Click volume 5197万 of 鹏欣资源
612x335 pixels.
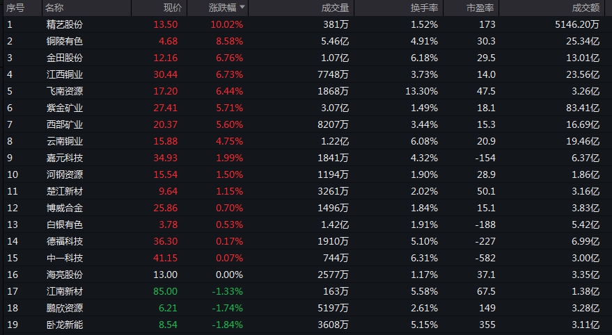[x=333, y=308]
